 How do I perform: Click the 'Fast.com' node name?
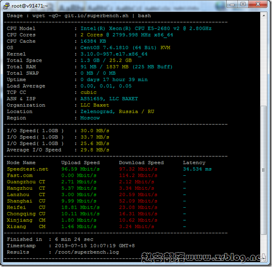20,175
